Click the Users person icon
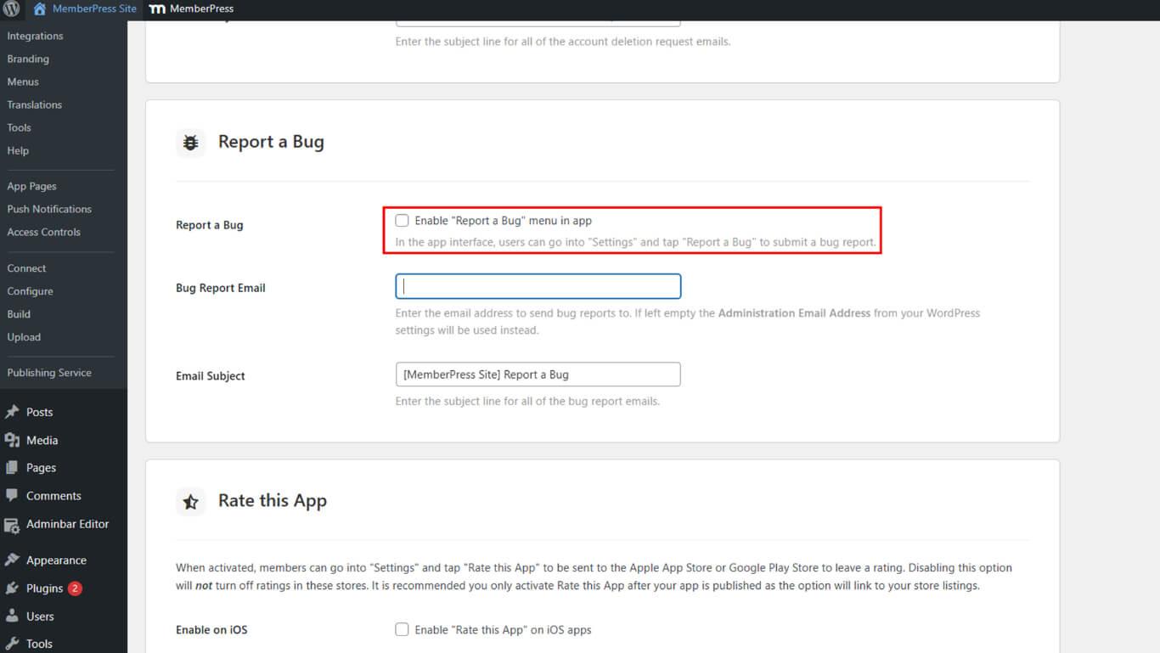This screenshot has height=653, width=1160. [x=12, y=616]
